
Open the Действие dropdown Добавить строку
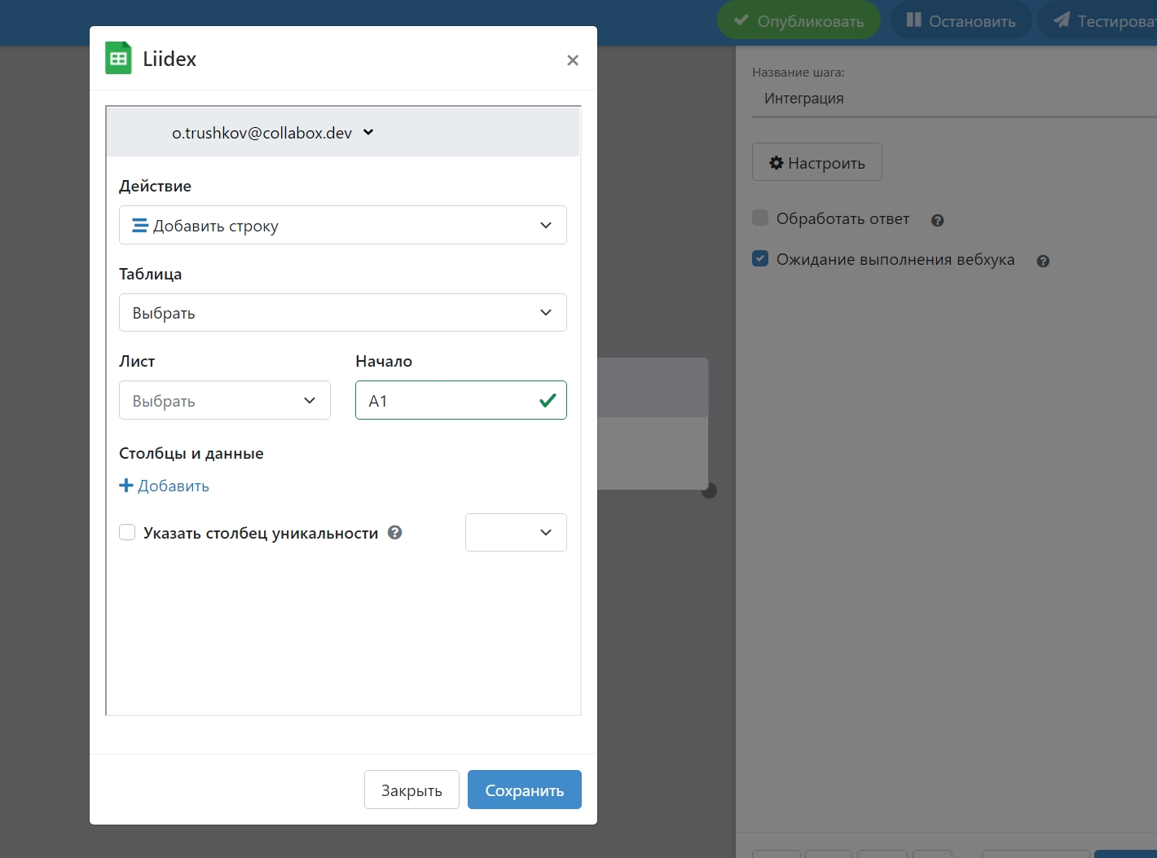pyautogui.click(x=342, y=226)
